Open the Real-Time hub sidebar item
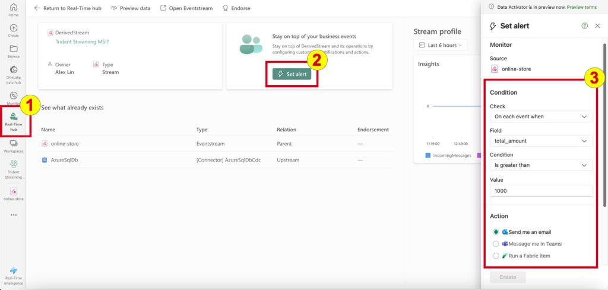 (13, 122)
